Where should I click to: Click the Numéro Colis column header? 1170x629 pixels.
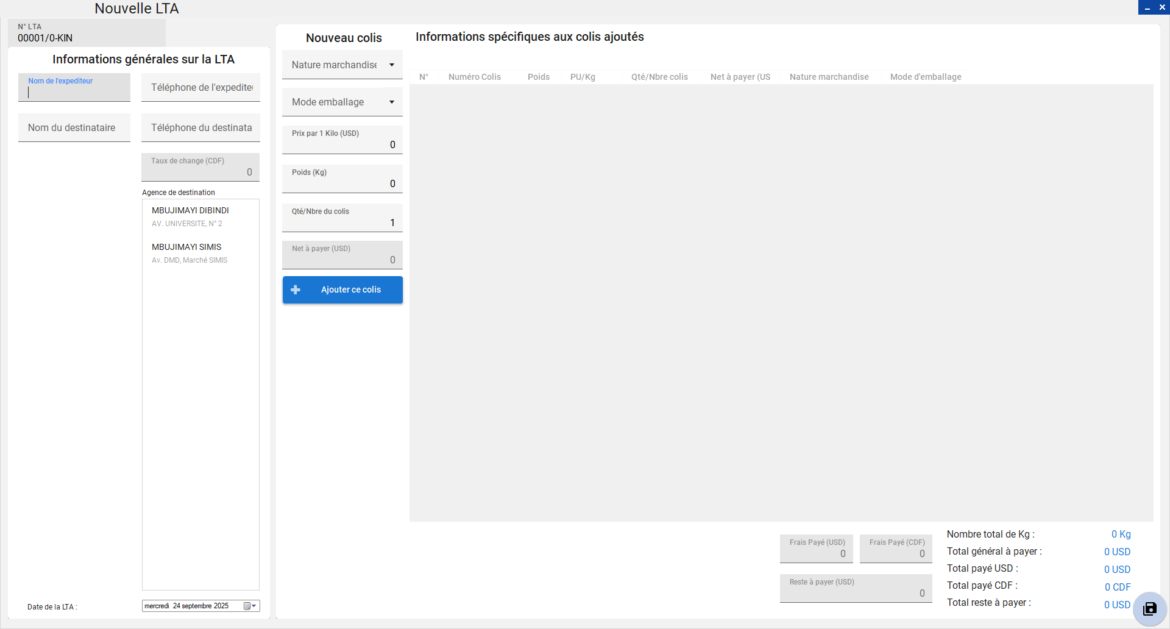474,77
